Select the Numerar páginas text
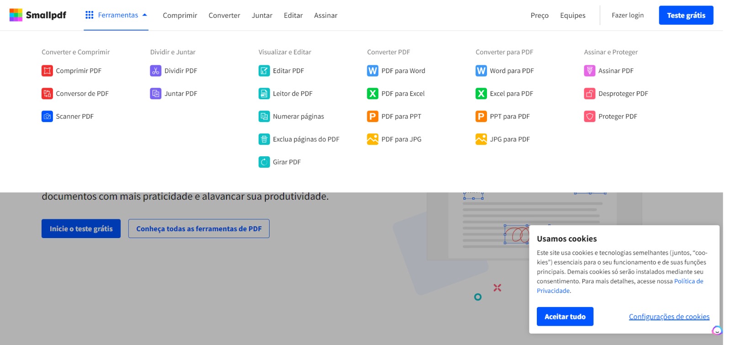 pyautogui.click(x=298, y=117)
